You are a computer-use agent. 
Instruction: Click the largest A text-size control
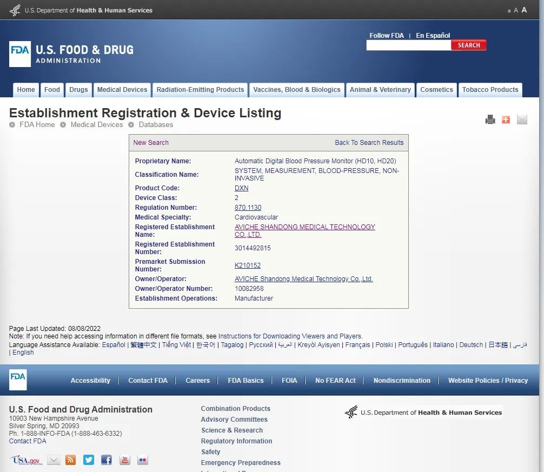523,10
